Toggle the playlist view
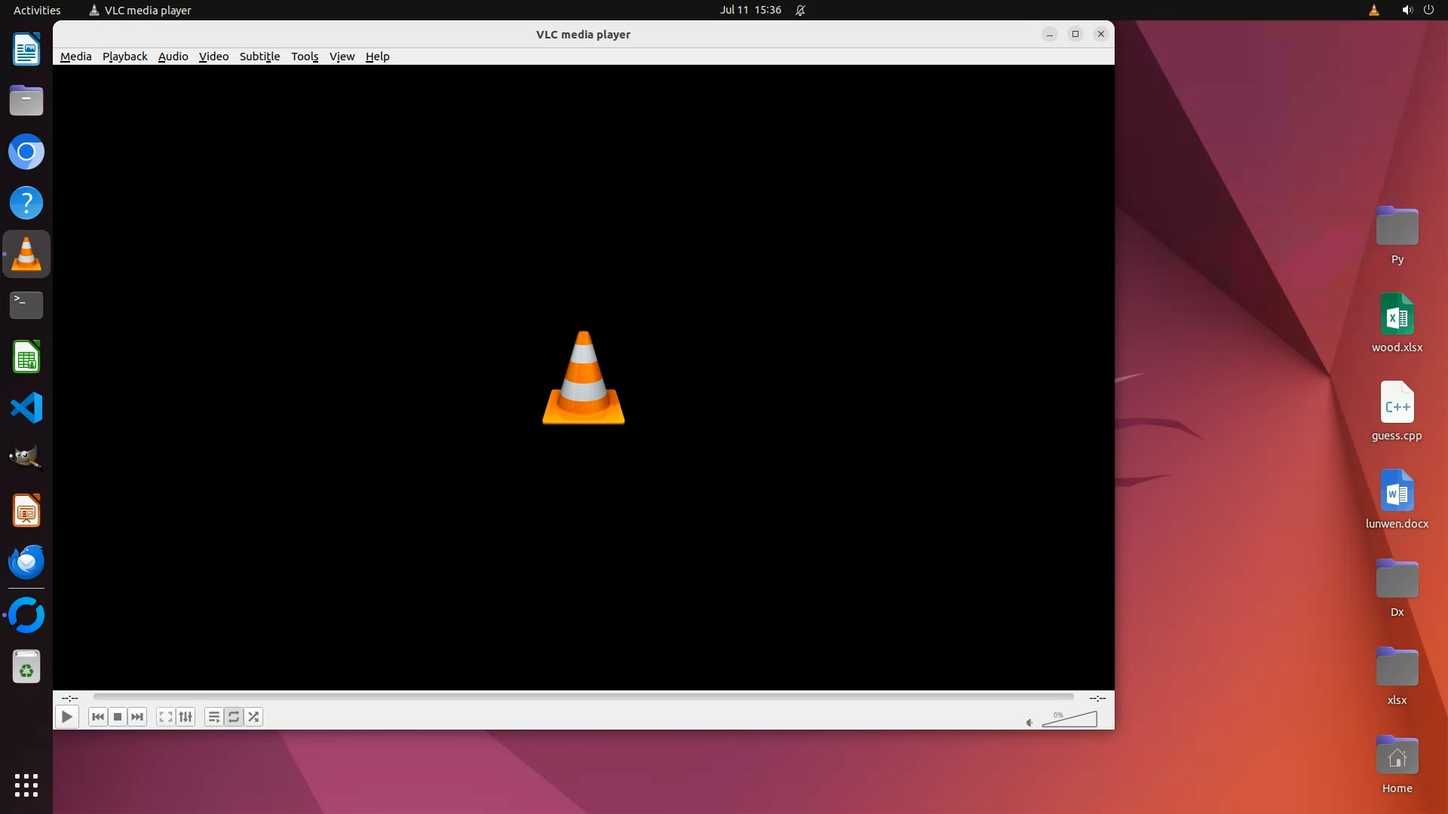The image size is (1448, 814). click(x=214, y=717)
